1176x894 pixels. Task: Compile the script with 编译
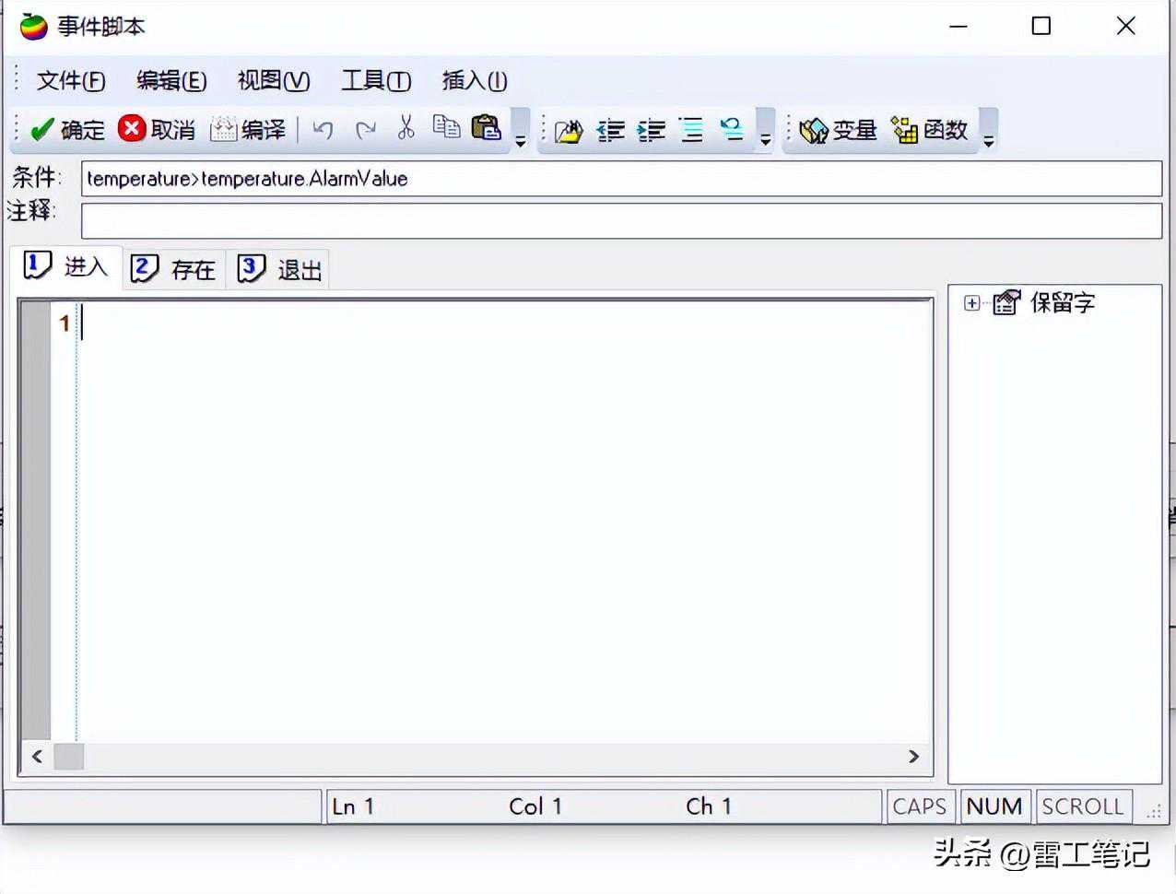pyautogui.click(x=248, y=130)
